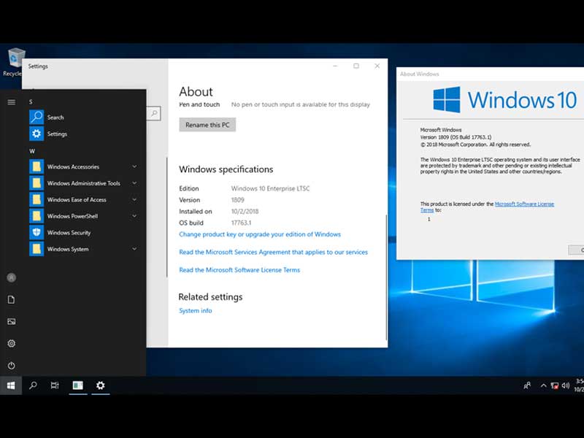The height and width of the screenshot is (438, 584).
Task: Open the System info link
Action: (x=195, y=311)
